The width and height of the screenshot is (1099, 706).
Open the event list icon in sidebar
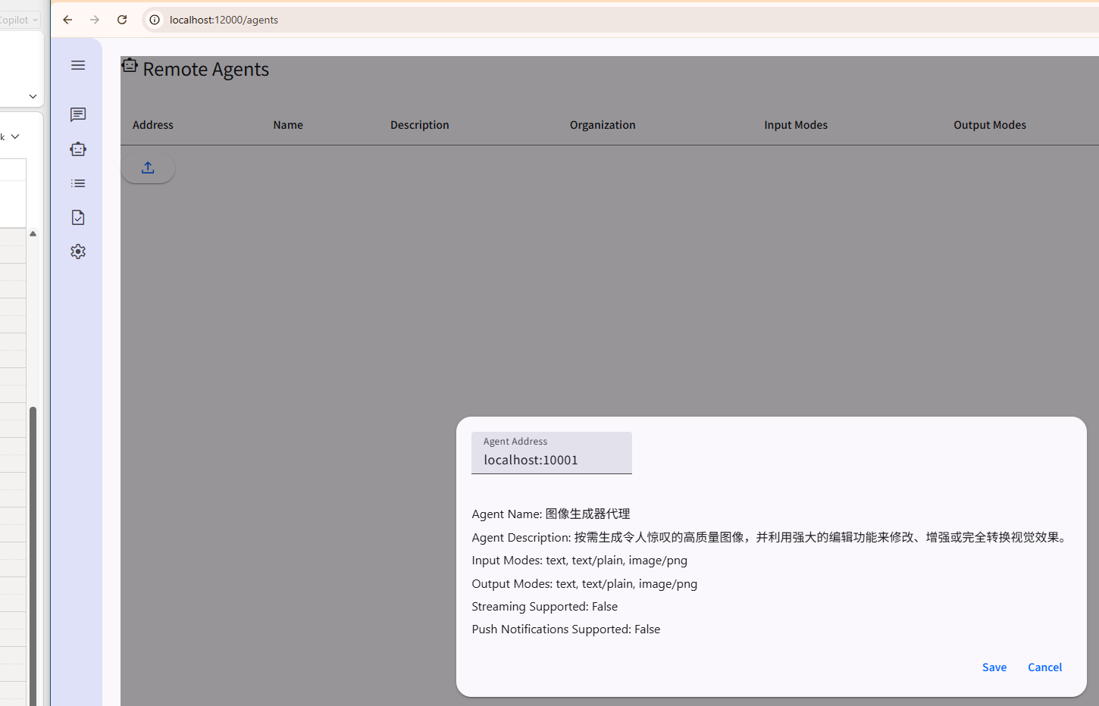(78, 183)
